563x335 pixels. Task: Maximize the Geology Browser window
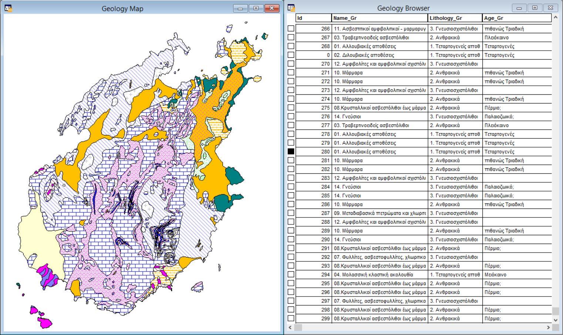535,8
